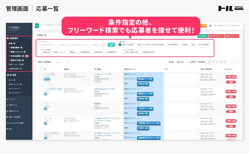Click mail icon in the PHPでのWebエンジニア applicant row
249x154 pixels.
click(x=65, y=91)
